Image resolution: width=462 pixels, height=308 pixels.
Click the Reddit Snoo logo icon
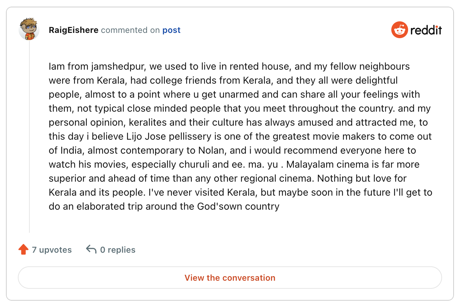pyautogui.click(x=399, y=30)
